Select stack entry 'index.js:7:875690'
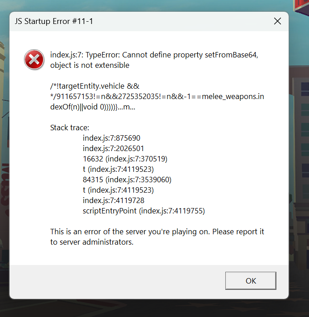The width and height of the screenshot is (309, 317). [114, 138]
